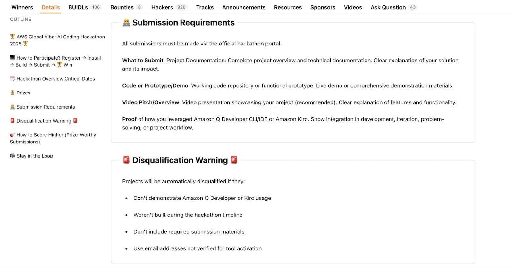
Task: Click "Don't demonstrate Amazon Q Developer" bullet
Action: pos(202,198)
